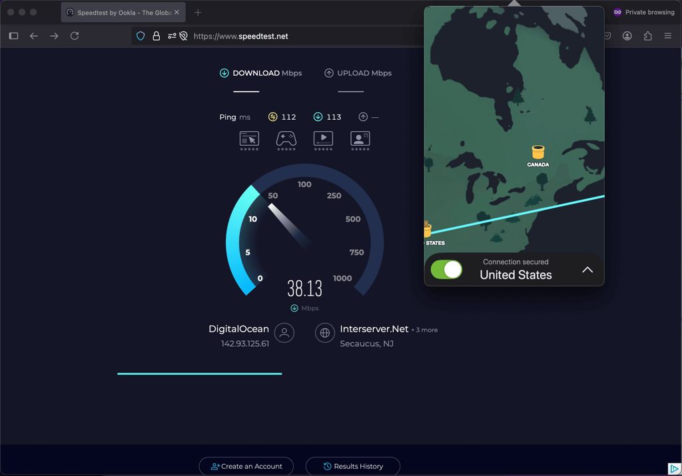Reload the page
This screenshot has height=476, width=682.
pyautogui.click(x=75, y=36)
